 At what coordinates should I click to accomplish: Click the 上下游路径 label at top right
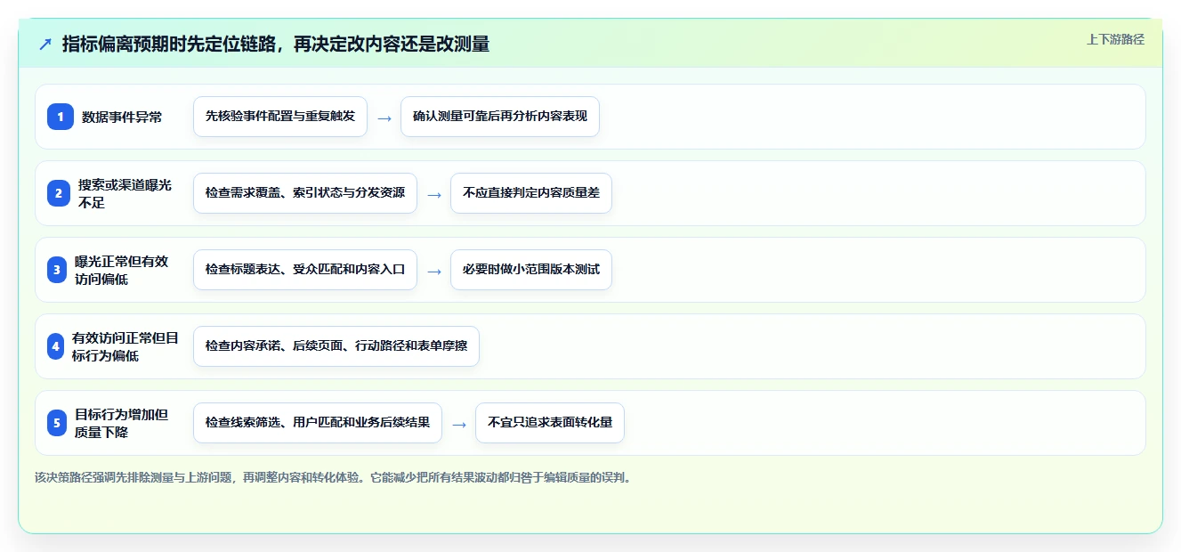(1115, 39)
